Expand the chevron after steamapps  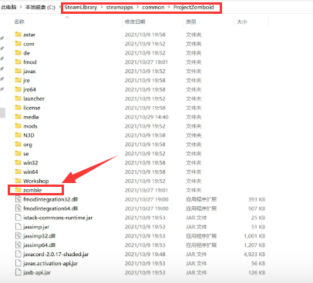click(138, 8)
